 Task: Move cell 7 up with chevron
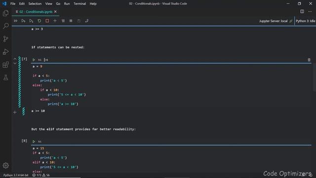pyautogui.click(x=15, y=59)
